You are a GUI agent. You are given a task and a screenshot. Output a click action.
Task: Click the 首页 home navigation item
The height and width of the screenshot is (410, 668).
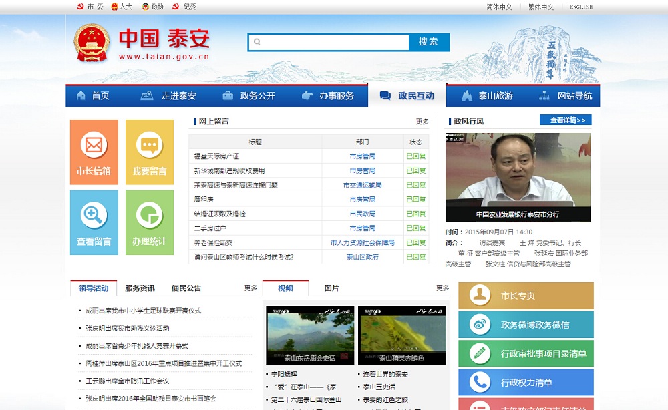tap(93, 96)
